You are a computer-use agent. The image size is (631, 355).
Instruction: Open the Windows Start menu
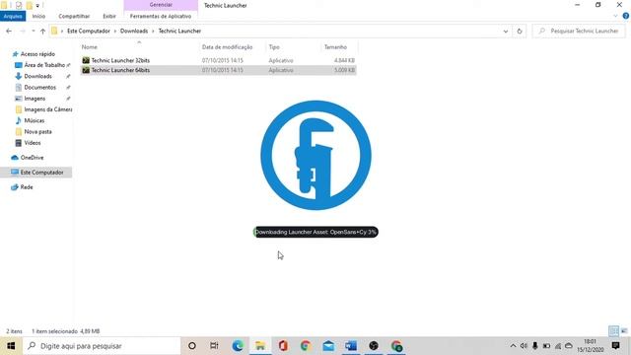tap(11, 346)
